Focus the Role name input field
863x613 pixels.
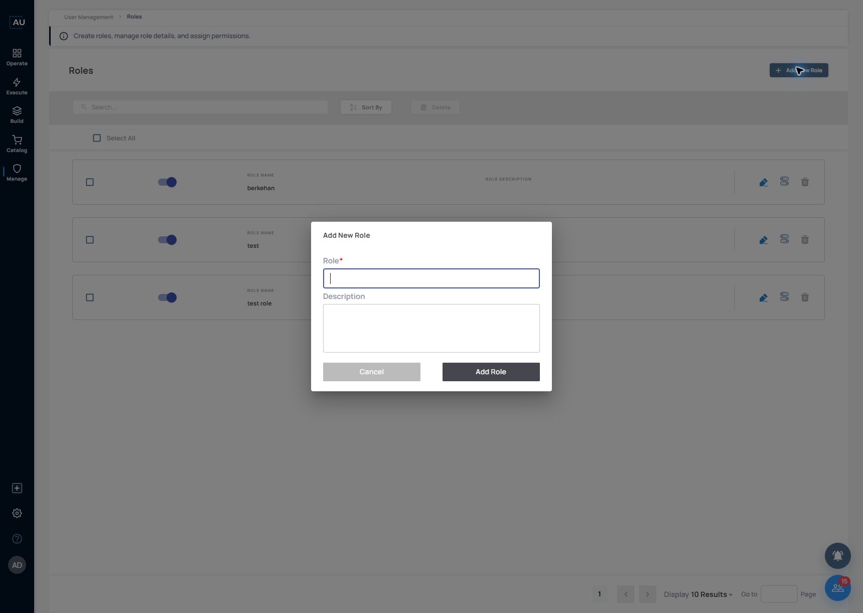click(431, 278)
